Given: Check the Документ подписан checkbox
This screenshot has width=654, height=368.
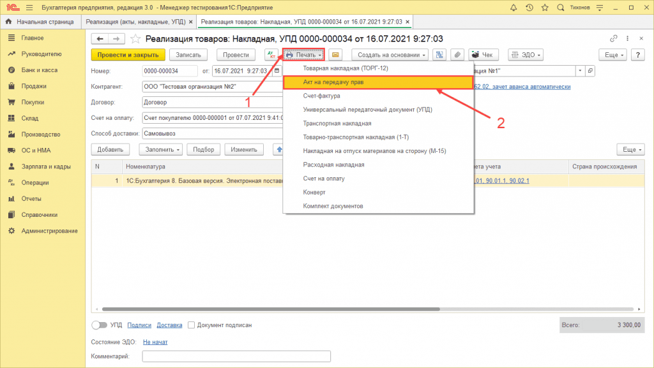Looking at the screenshot, I should coord(192,325).
